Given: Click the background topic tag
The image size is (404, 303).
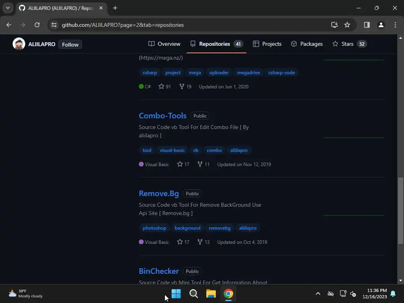Looking at the screenshot, I should [x=187, y=228].
